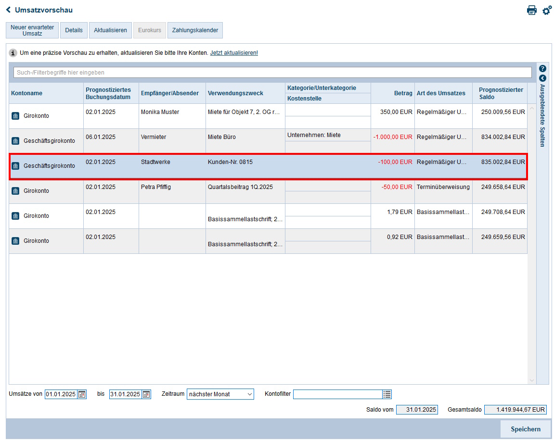
Task: Go back using the Umsatzvorschau arrow
Action: [x=9, y=10]
